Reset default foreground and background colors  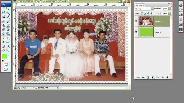3,60
